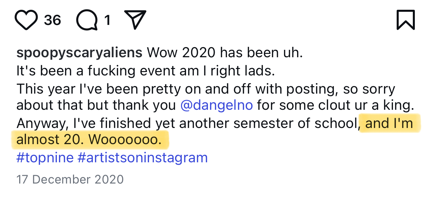Tap the #artistsoninstagram hashtag

coord(142,158)
